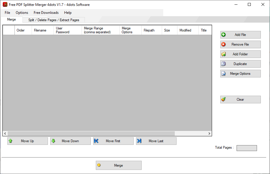The image size is (270, 174).
Task: Switch to Split / Delete Pages / Extract Pages tab
Action: 54,20
